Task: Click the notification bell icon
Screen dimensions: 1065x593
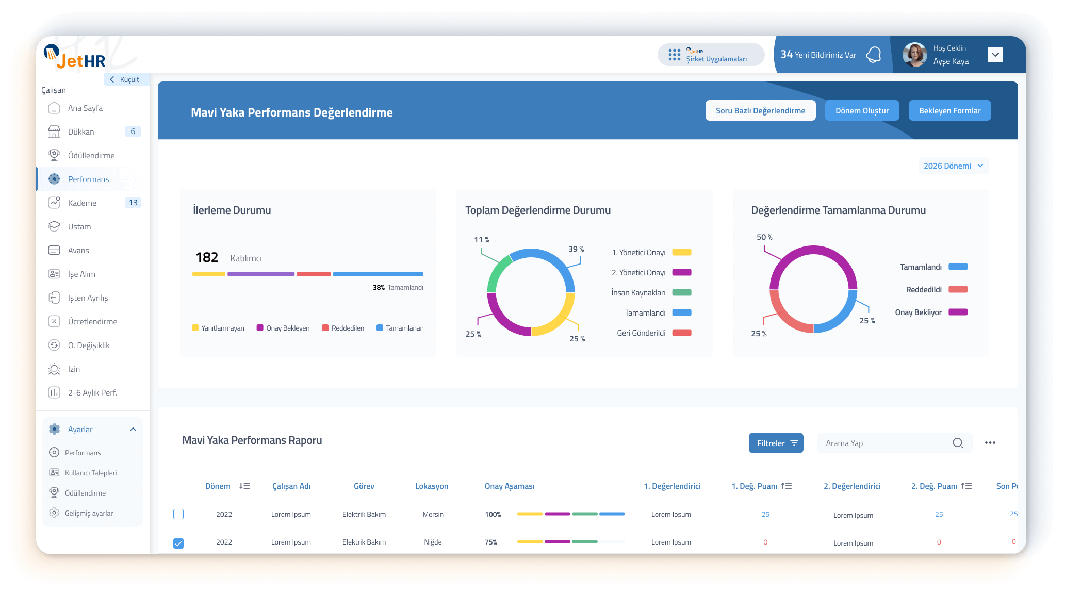Action: point(874,55)
